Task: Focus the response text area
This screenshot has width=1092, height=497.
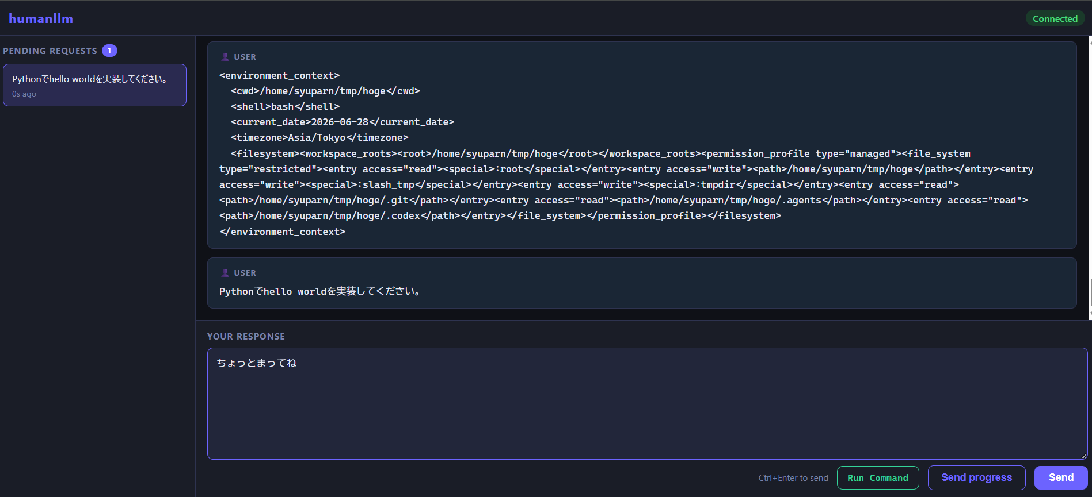Action: [647, 403]
